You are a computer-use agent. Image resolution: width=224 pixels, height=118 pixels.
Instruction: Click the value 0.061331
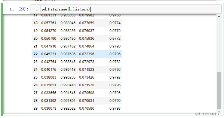point(49,15)
